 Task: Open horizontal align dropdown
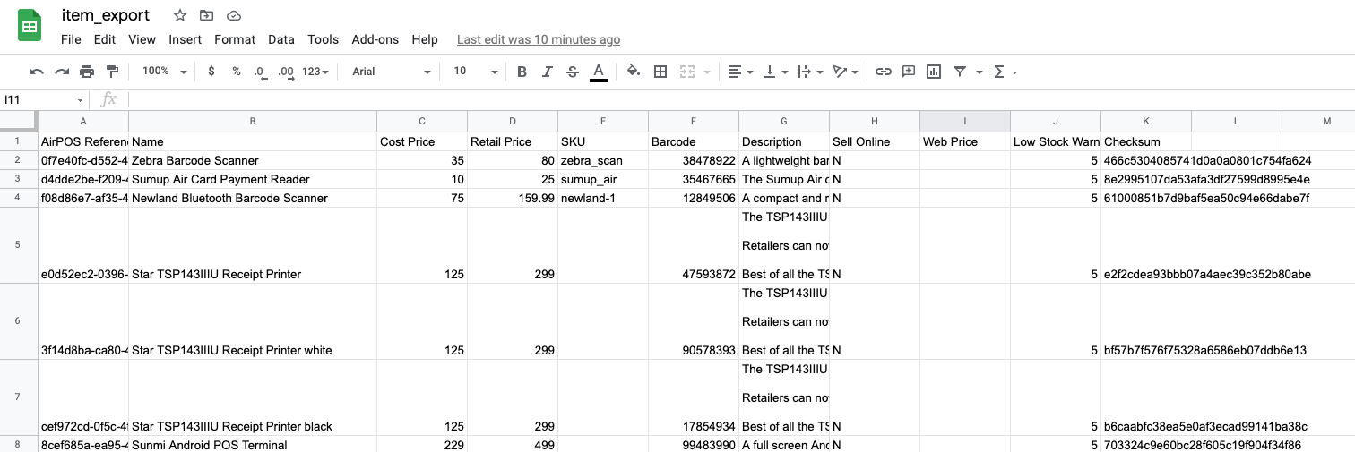pyautogui.click(x=739, y=72)
